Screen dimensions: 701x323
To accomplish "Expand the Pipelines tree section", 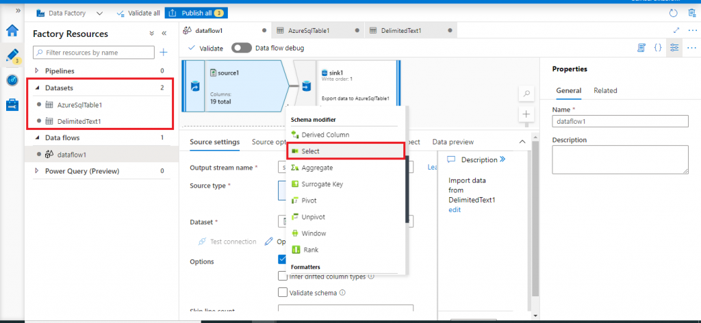I will click(x=37, y=70).
